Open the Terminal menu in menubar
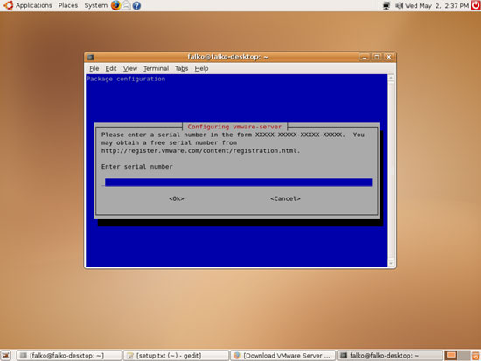The height and width of the screenshot is (361, 481). pyautogui.click(x=157, y=68)
